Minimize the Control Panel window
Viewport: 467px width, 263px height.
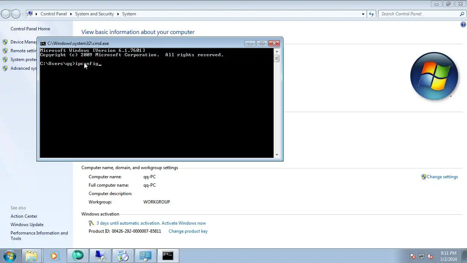tap(436, 4)
